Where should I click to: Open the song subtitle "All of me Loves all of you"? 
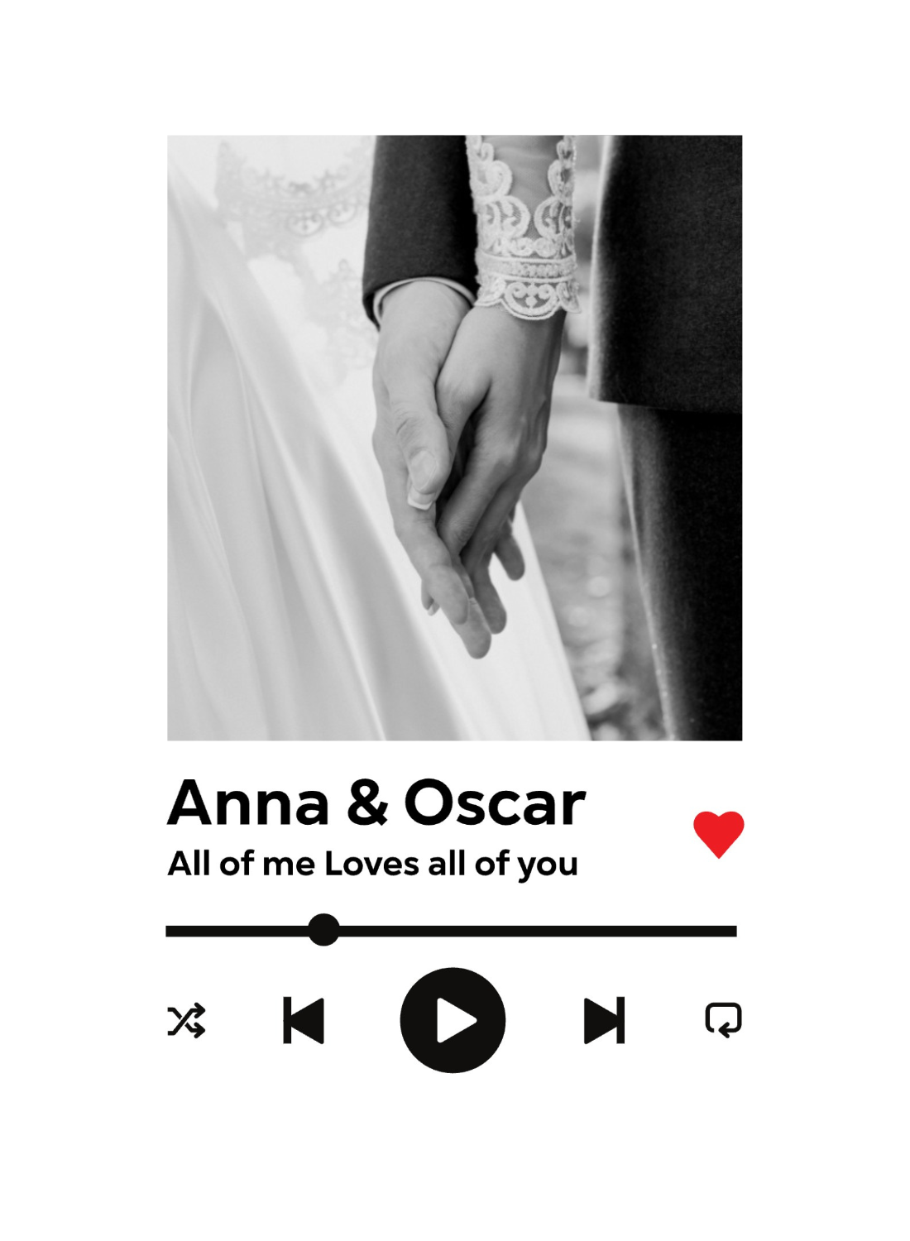pos(372,864)
